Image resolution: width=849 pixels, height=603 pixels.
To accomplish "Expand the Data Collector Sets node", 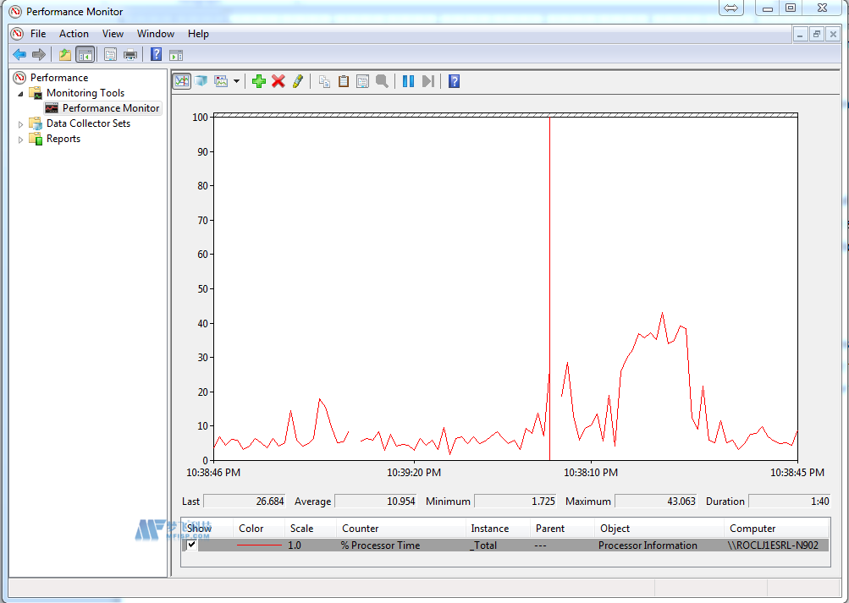I will tap(21, 123).
